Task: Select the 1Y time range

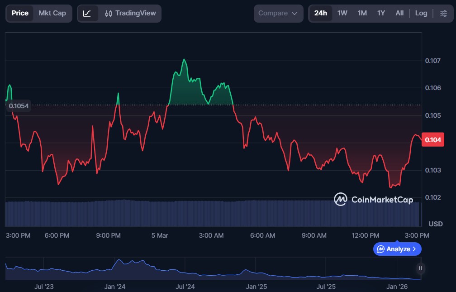Action: pos(381,13)
